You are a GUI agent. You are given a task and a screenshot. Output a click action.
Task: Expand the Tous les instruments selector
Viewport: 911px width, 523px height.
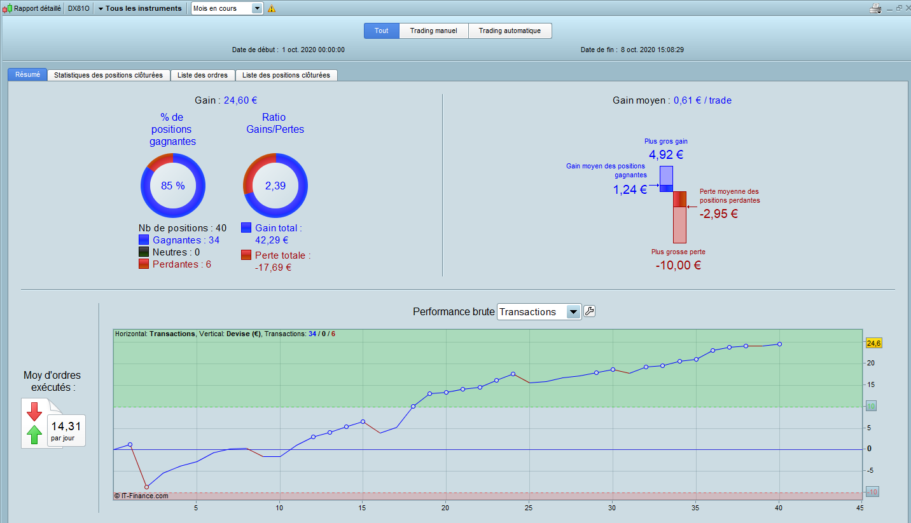(140, 8)
